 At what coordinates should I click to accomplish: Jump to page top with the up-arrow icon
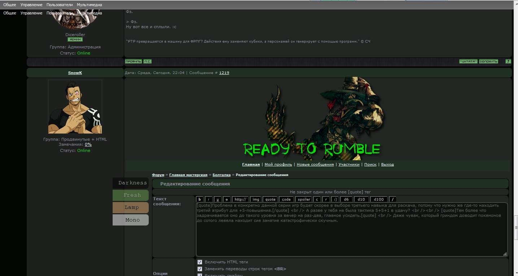[x=508, y=61]
